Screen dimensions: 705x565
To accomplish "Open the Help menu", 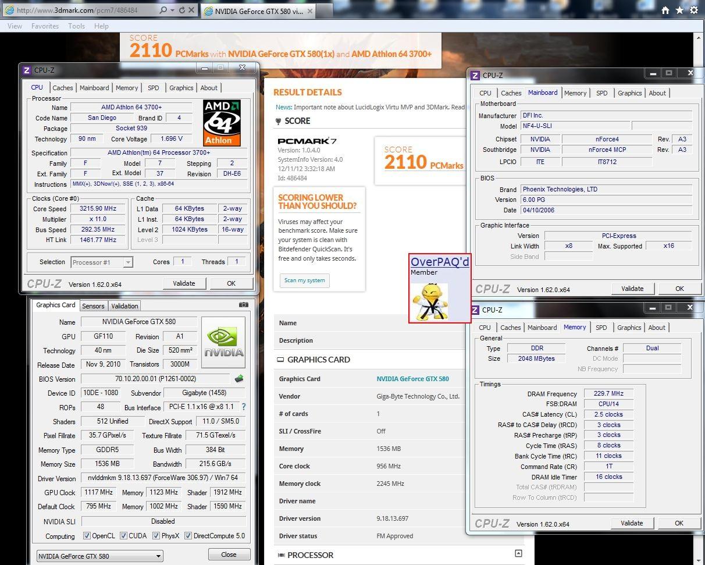I will (x=101, y=26).
